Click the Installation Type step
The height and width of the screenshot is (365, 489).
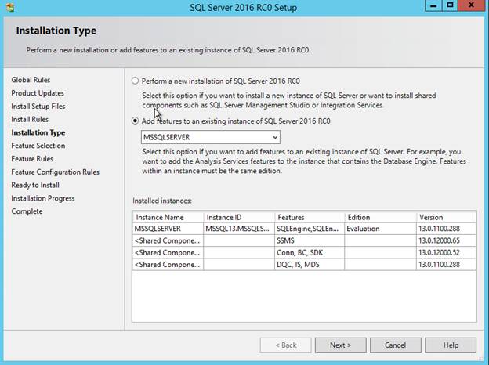click(38, 132)
